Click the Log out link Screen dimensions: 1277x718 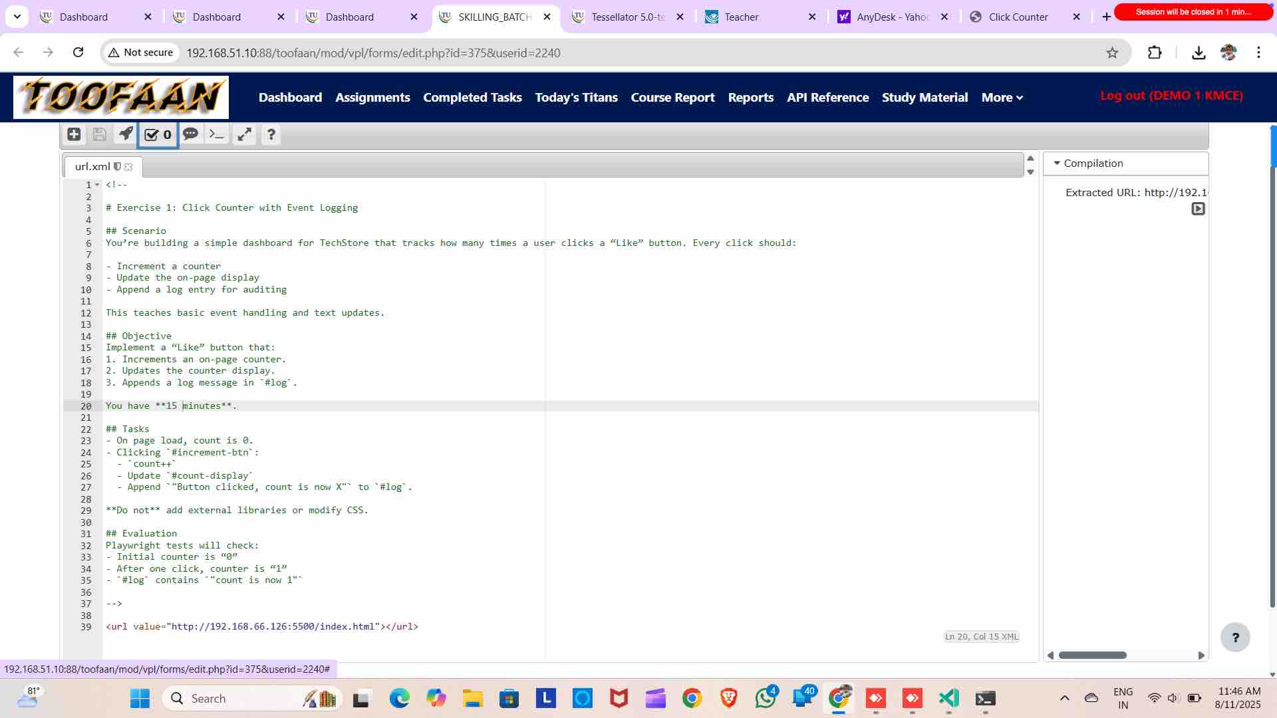tap(1171, 95)
